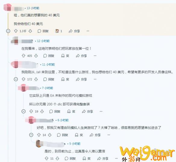
Task: Upvote the comment with 14 votes
Action: click(39, 135)
